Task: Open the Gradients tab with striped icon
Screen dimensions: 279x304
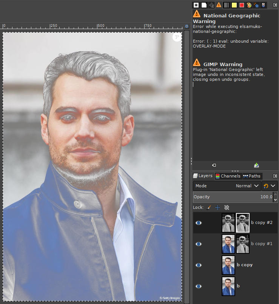Action: pos(227,5)
